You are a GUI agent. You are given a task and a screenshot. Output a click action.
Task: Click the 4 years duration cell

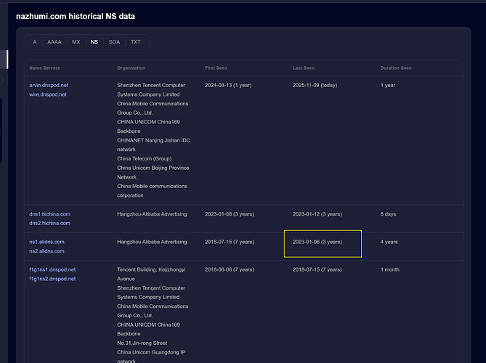(x=389, y=242)
